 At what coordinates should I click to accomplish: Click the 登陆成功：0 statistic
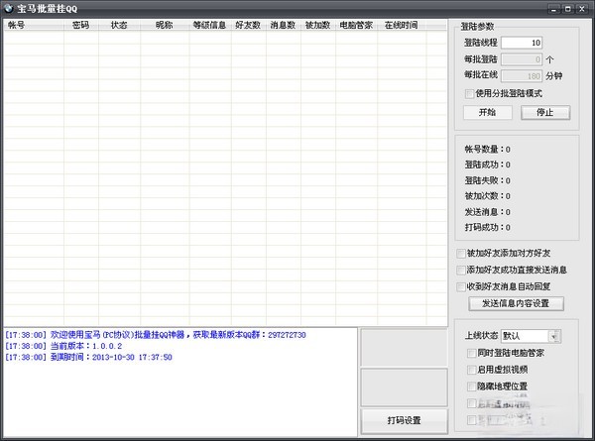pos(488,165)
